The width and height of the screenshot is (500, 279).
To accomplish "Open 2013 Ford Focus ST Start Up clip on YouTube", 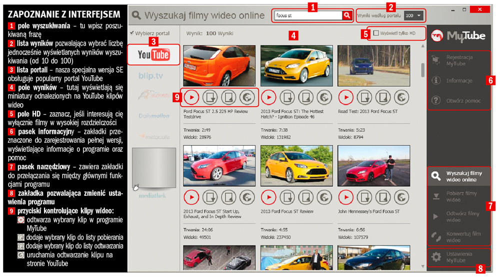I will [247, 197].
